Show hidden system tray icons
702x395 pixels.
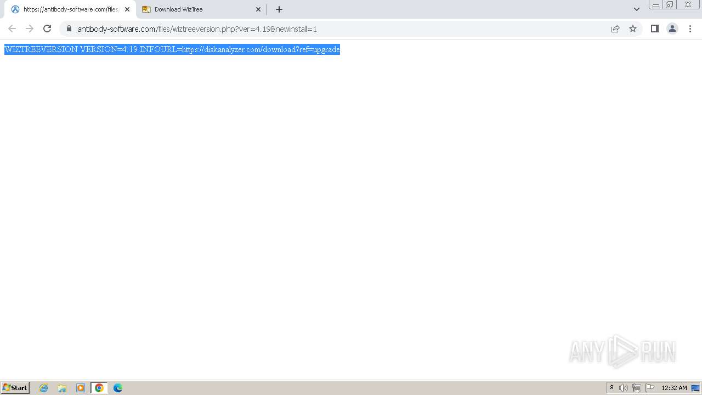click(612, 388)
